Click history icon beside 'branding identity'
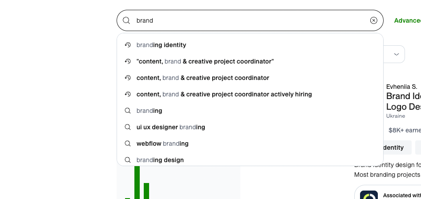The width and height of the screenshot is (421, 199). pos(128,45)
